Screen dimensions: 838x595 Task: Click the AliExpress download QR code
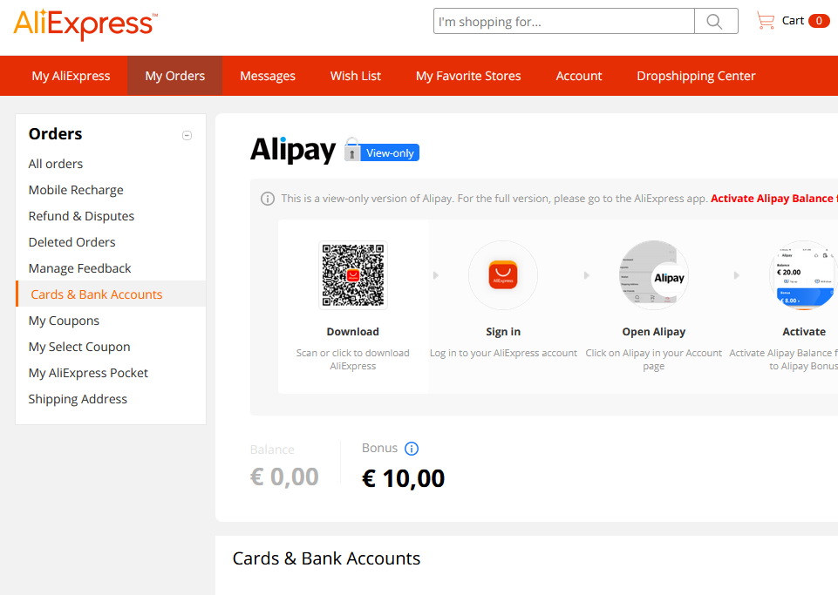[353, 275]
